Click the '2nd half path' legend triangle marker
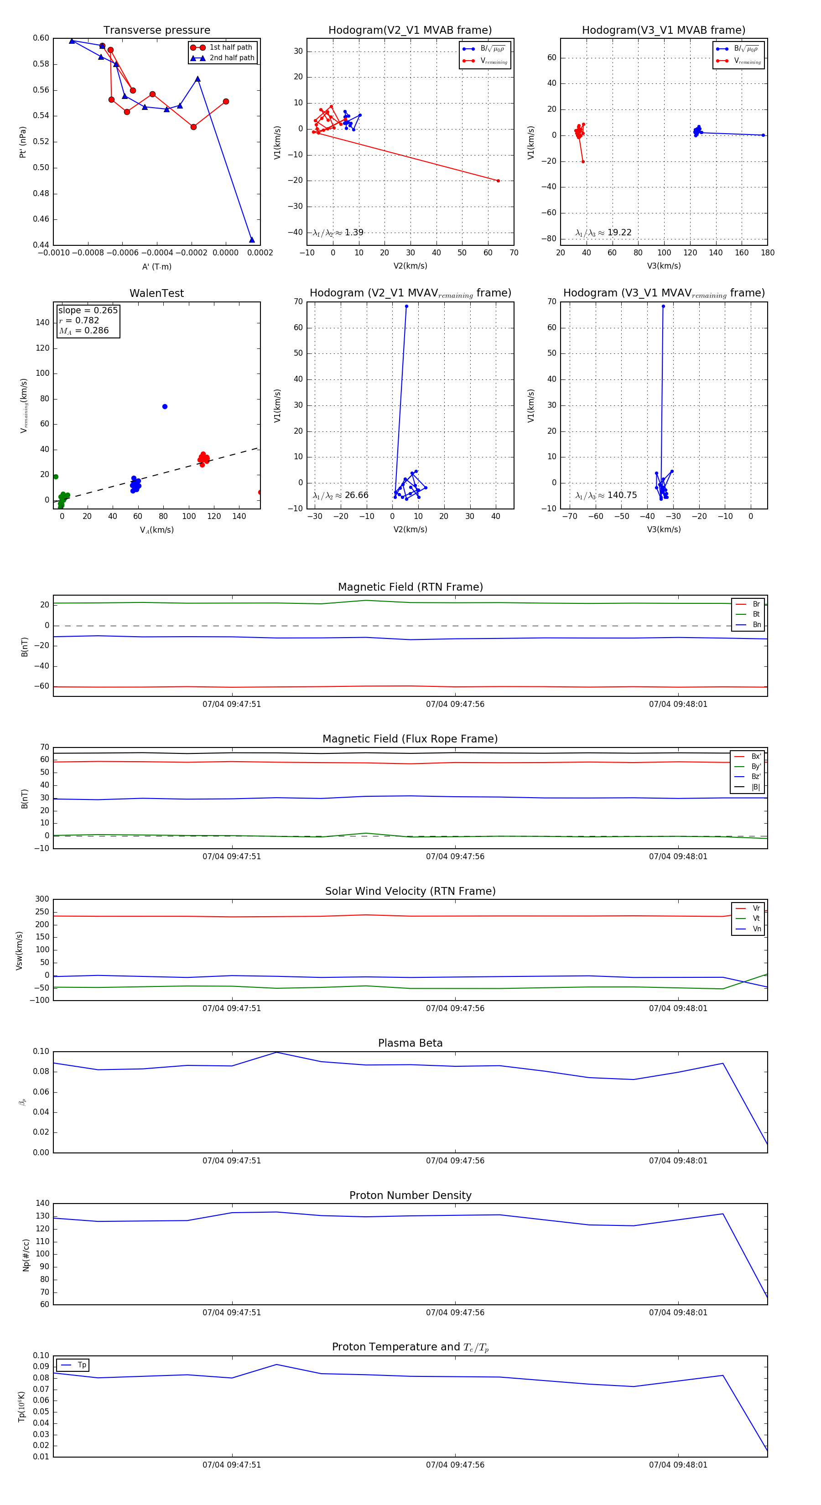 pyautogui.click(x=197, y=58)
